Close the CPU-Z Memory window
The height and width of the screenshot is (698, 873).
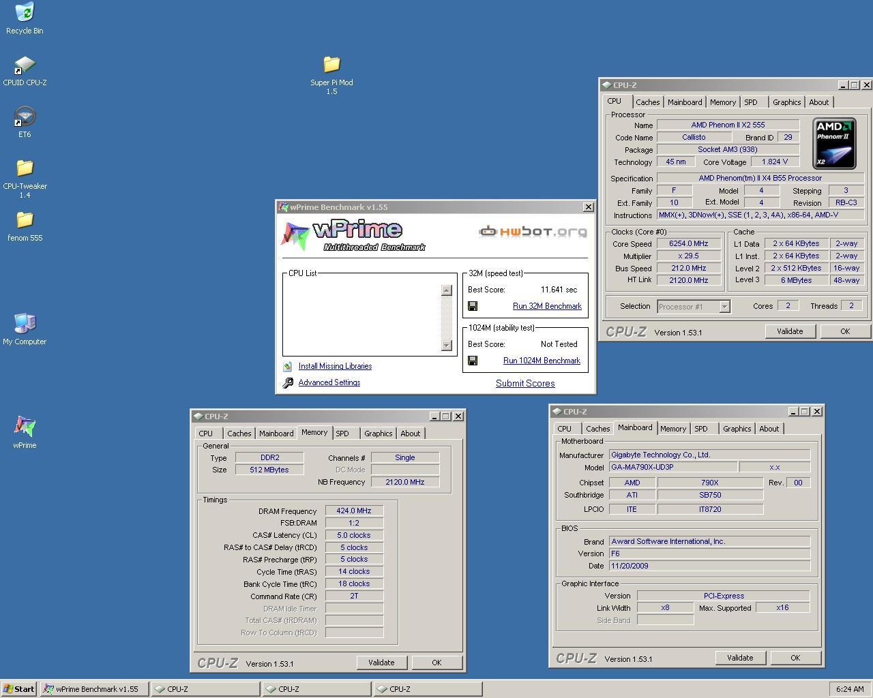458,416
